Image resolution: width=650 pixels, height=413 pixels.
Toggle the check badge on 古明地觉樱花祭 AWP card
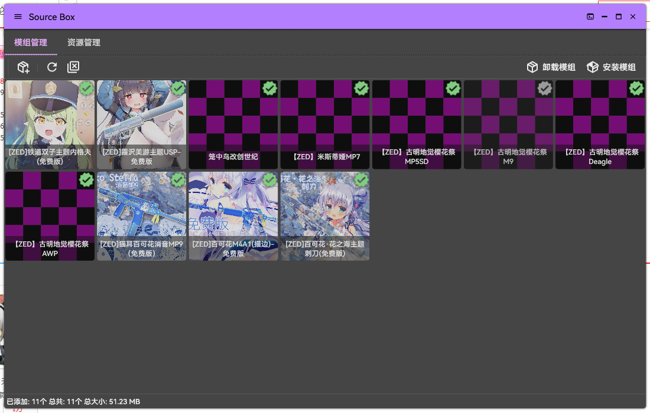[86, 180]
